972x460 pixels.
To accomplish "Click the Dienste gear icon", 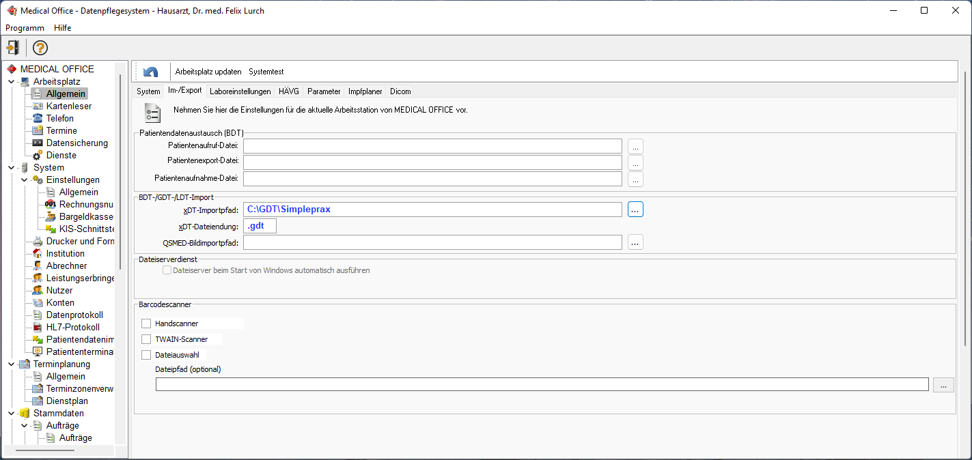I will (38, 155).
